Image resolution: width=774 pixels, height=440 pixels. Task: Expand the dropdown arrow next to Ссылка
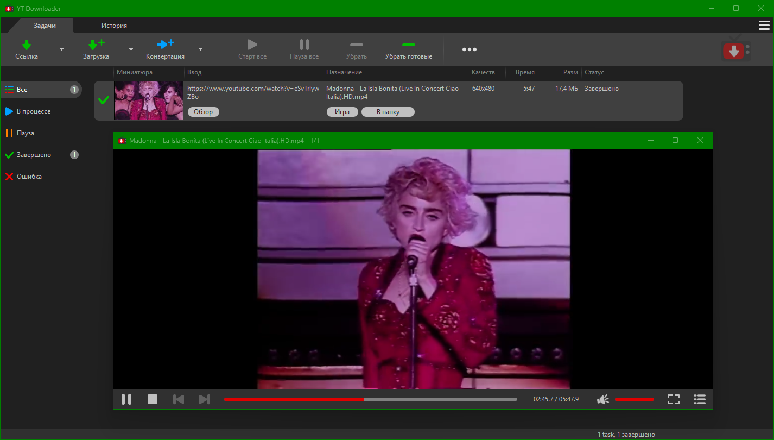pos(61,49)
